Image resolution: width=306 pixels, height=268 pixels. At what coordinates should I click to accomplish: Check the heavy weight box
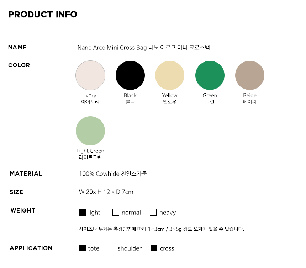click(x=153, y=212)
